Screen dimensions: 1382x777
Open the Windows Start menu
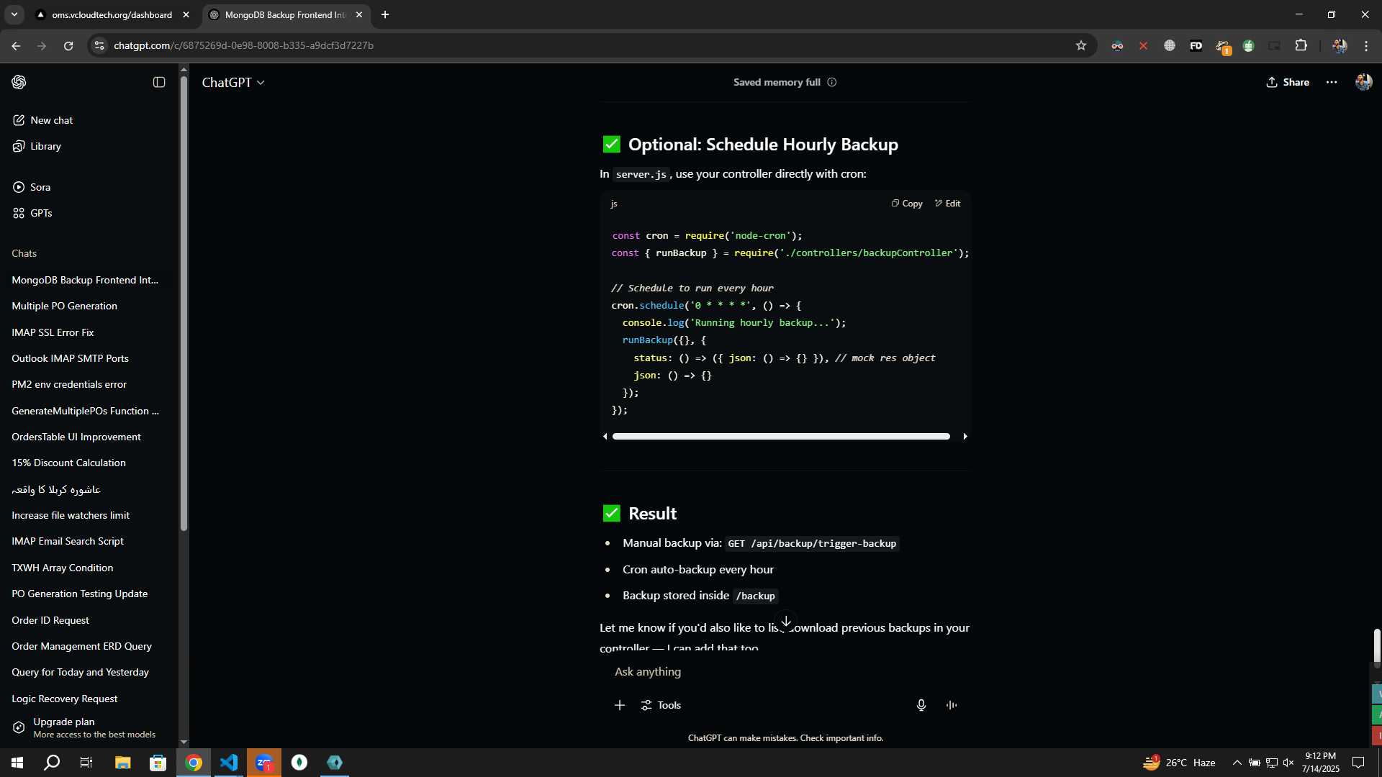(17, 763)
